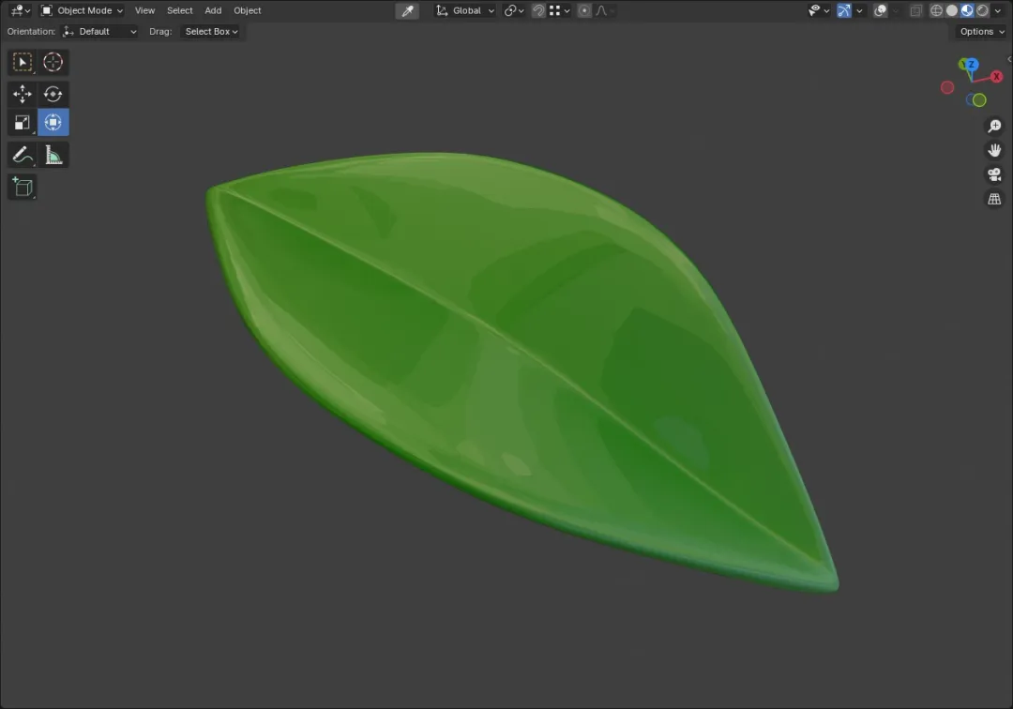Switch between perspective and orthographic grid icon
Image resolution: width=1013 pixels, height=709 pixels.
click(994, 199)
